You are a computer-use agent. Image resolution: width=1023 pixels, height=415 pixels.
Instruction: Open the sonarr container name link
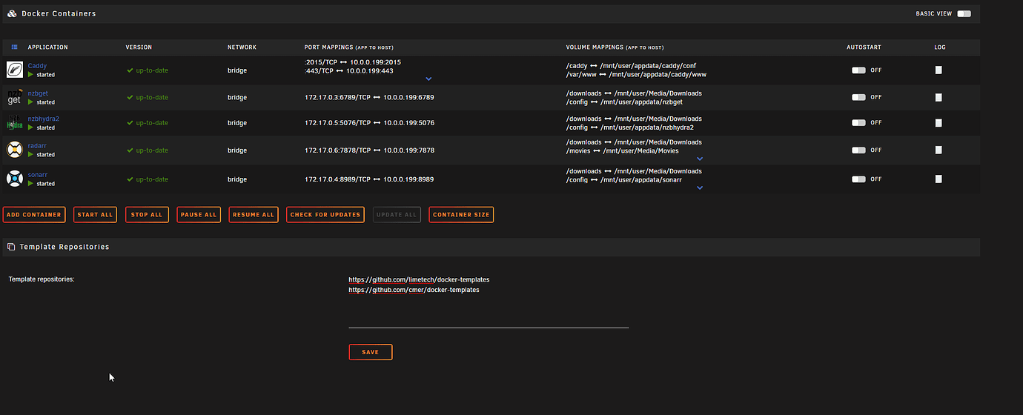[37, 175]
